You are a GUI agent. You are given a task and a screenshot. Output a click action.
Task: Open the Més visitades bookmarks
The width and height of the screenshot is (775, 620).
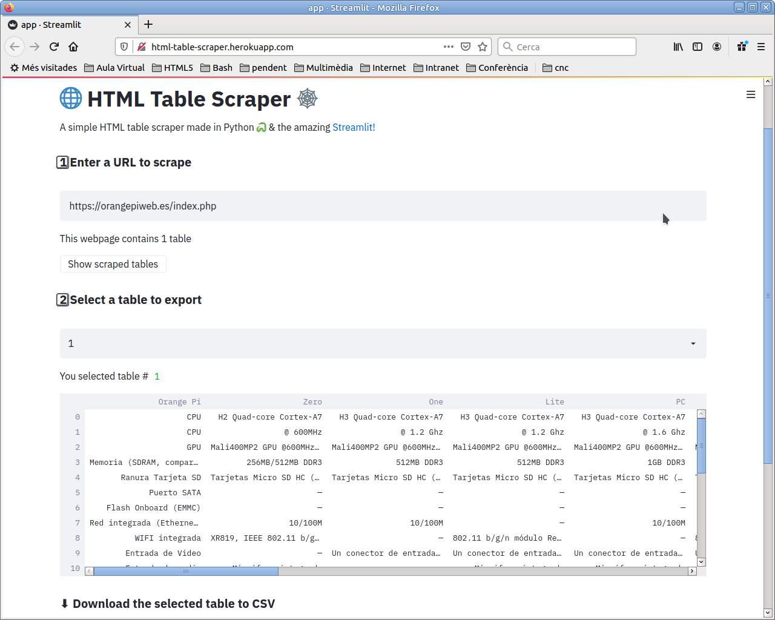pos(44,68)
